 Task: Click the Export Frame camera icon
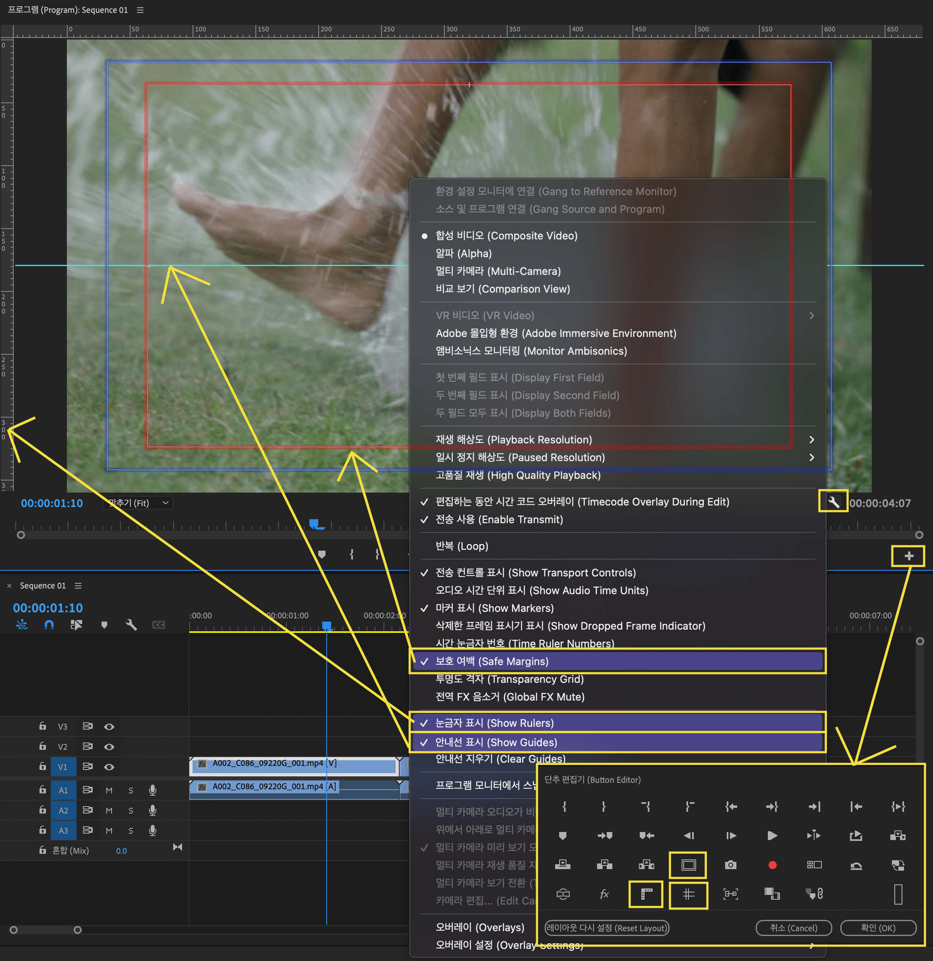click(730, 865)
